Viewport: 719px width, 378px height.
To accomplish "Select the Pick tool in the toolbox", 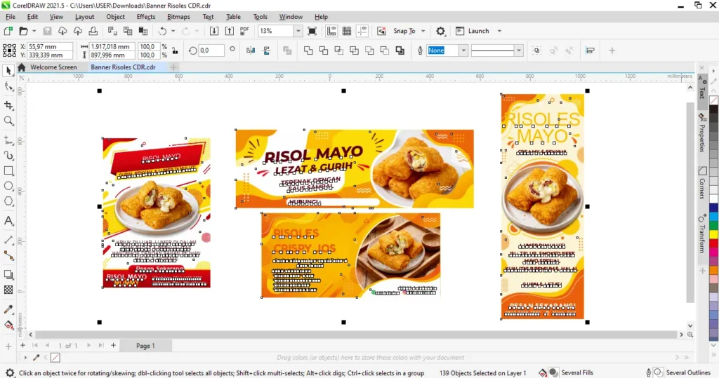I will (x=8, y=71).
